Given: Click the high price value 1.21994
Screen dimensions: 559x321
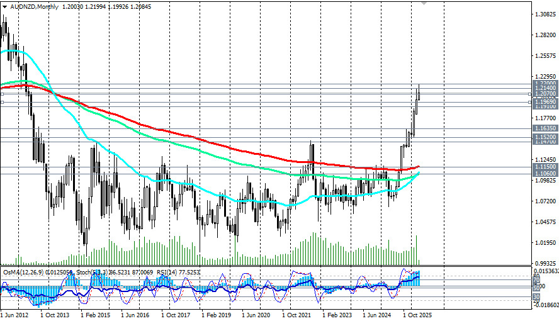Looking at the screenshot, I should click(96, 7).
